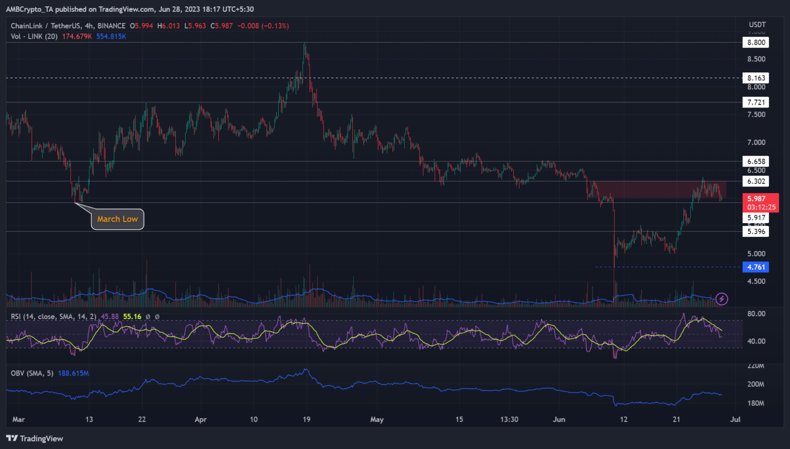Click the Apr label on the time axis
790x449 pixels.
(x=201, y=419)
